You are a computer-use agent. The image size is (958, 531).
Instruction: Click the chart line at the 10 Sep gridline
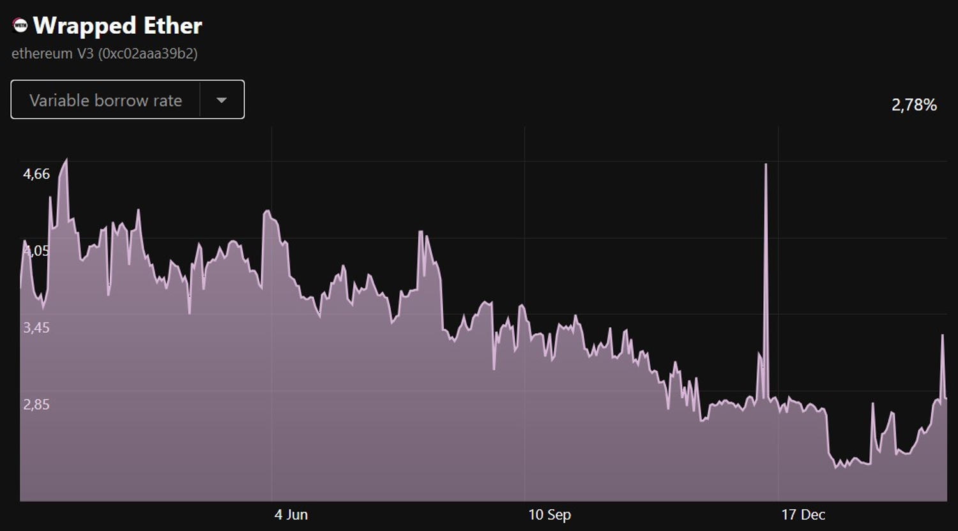click(525, 313)
